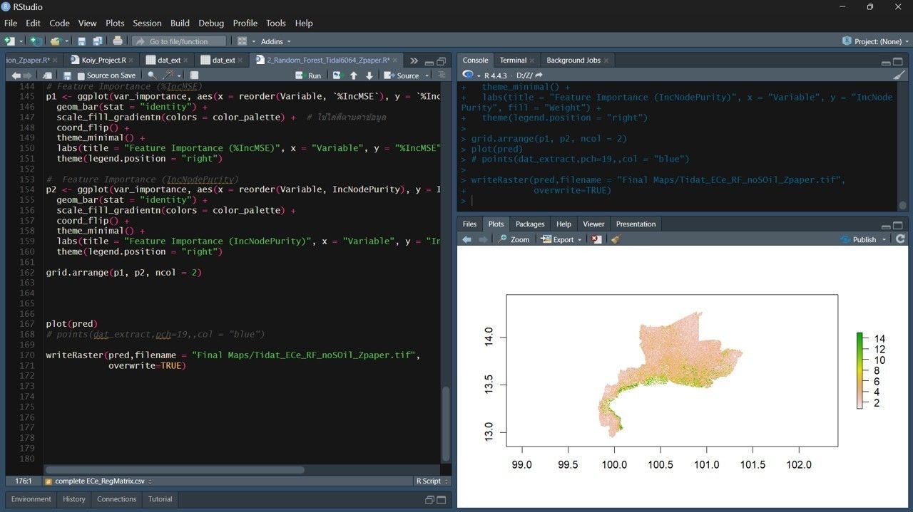Click the Open File folder icon
This screenshot has width=913, height=512.
56,41
